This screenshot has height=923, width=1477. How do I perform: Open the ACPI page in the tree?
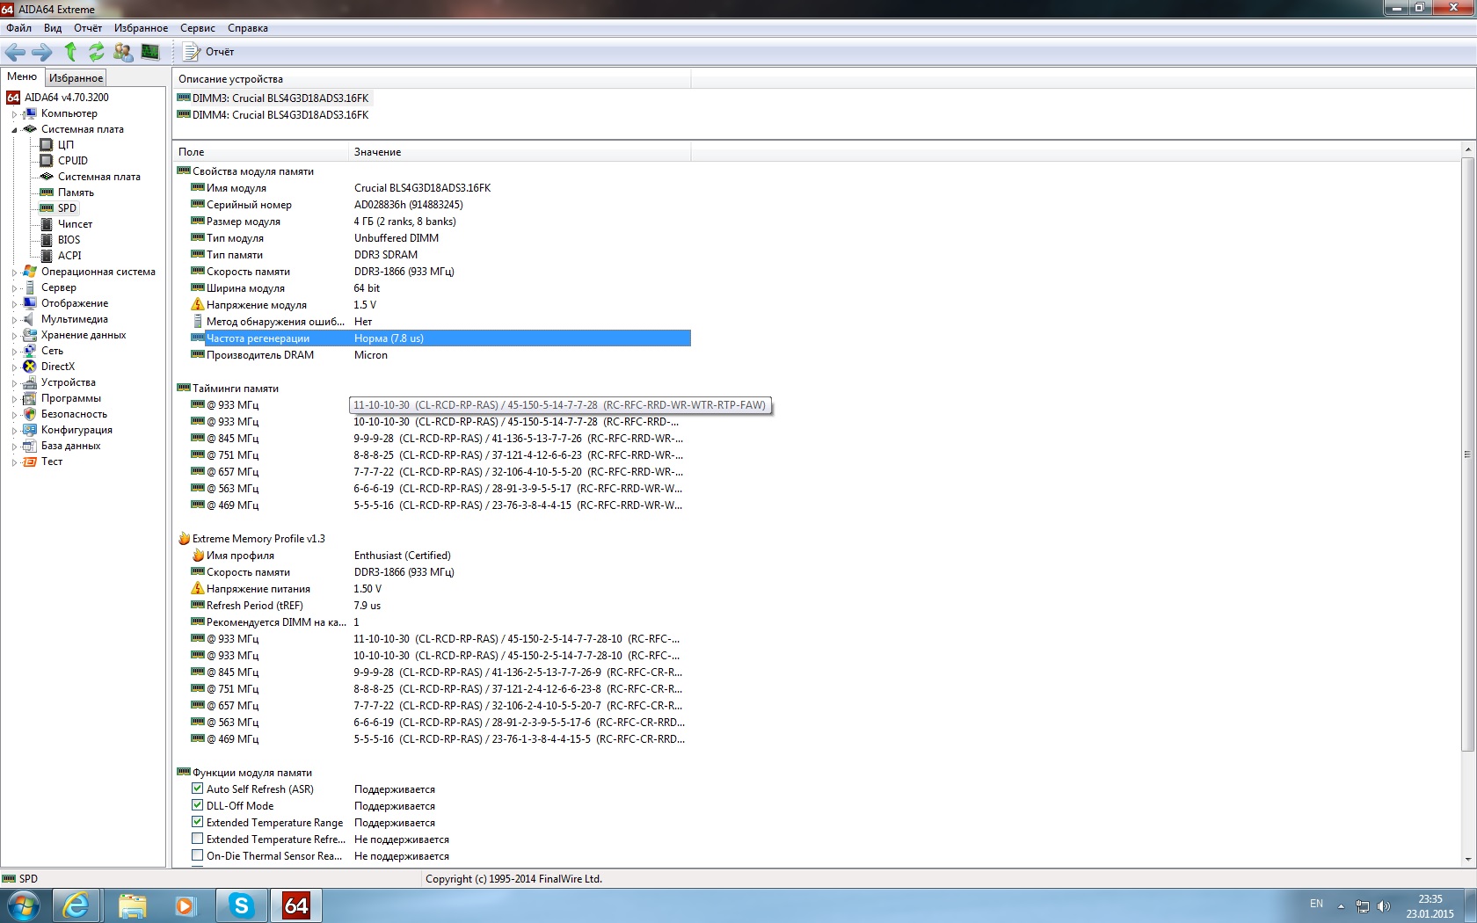tap(69, 256)
